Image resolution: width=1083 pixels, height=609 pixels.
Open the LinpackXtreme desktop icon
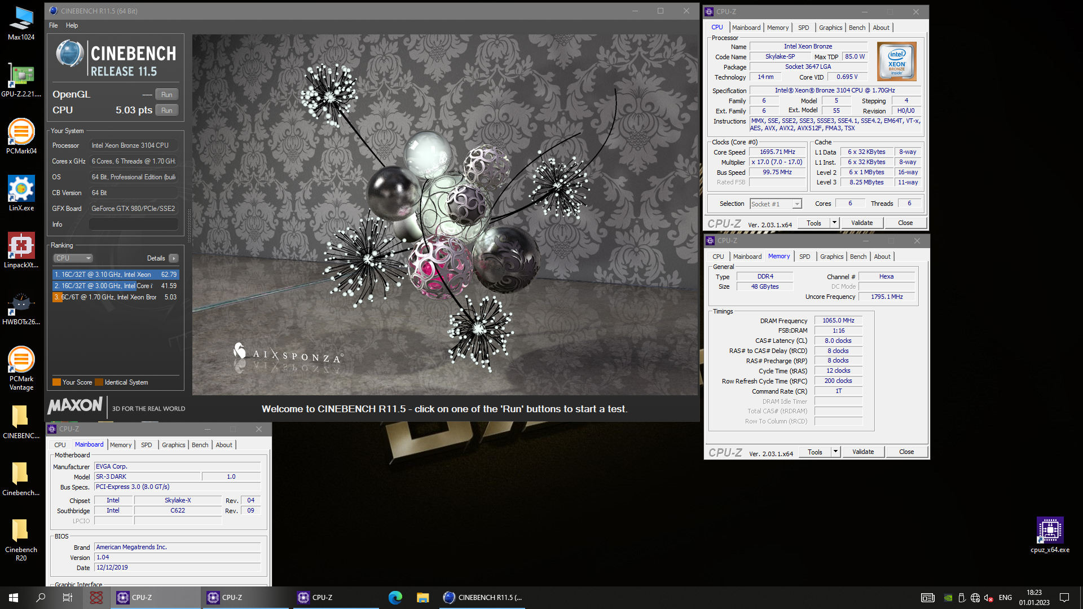(x=21, y=251)
